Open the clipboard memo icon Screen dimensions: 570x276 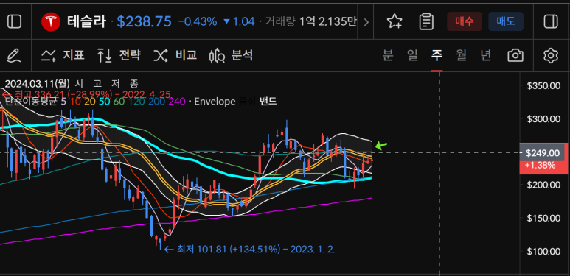426,22
